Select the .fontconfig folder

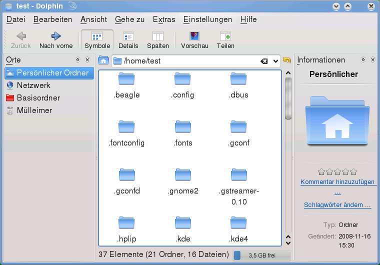(x=126, y=133)
